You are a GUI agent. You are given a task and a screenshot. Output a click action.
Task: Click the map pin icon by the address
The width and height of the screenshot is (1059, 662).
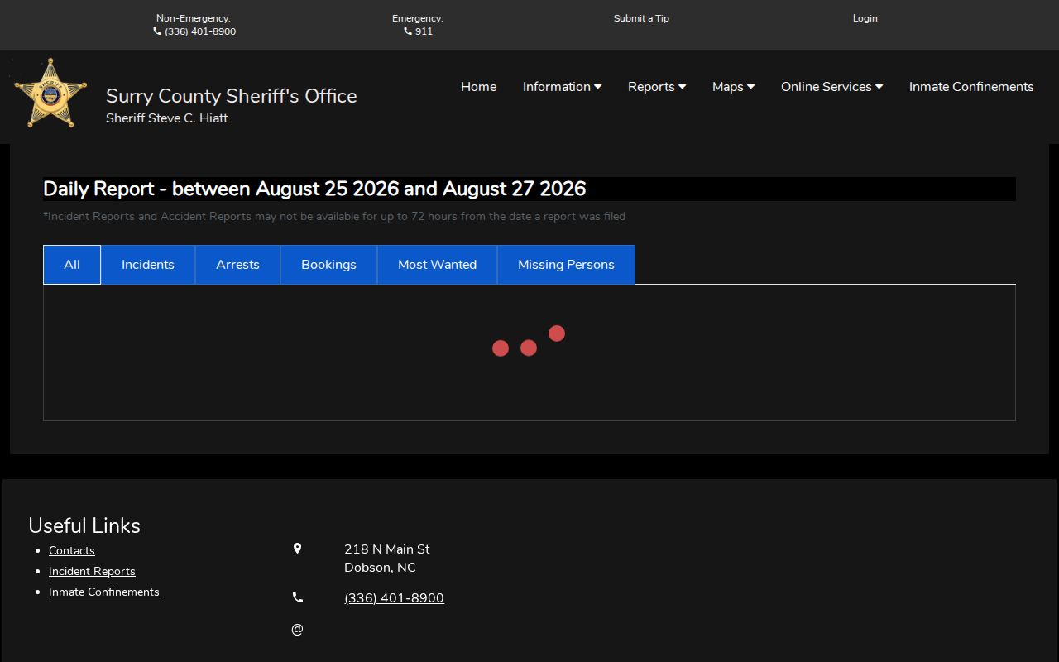click(297, 549)
